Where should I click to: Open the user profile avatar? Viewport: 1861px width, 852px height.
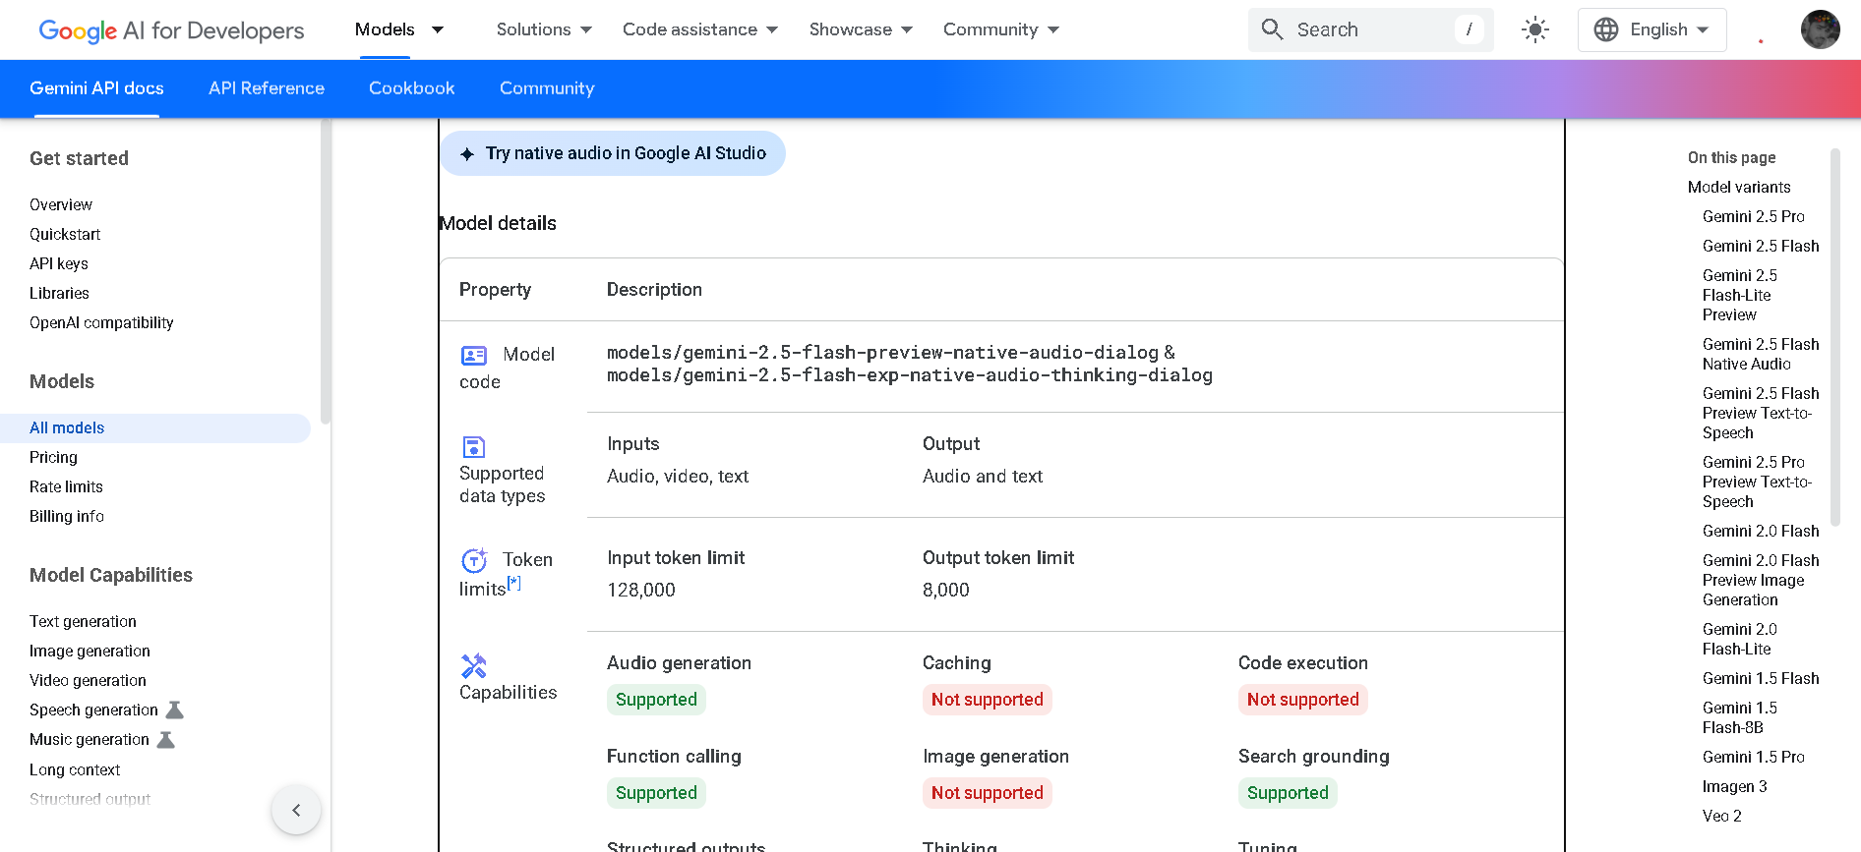click(1820, 29)
